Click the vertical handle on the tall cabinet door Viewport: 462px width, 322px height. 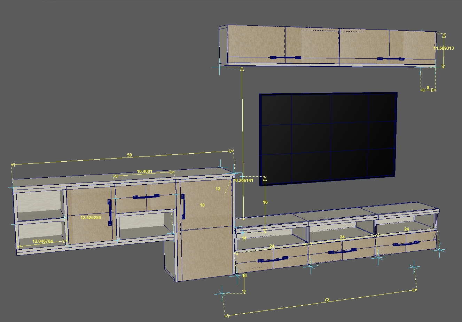[183, 207]
